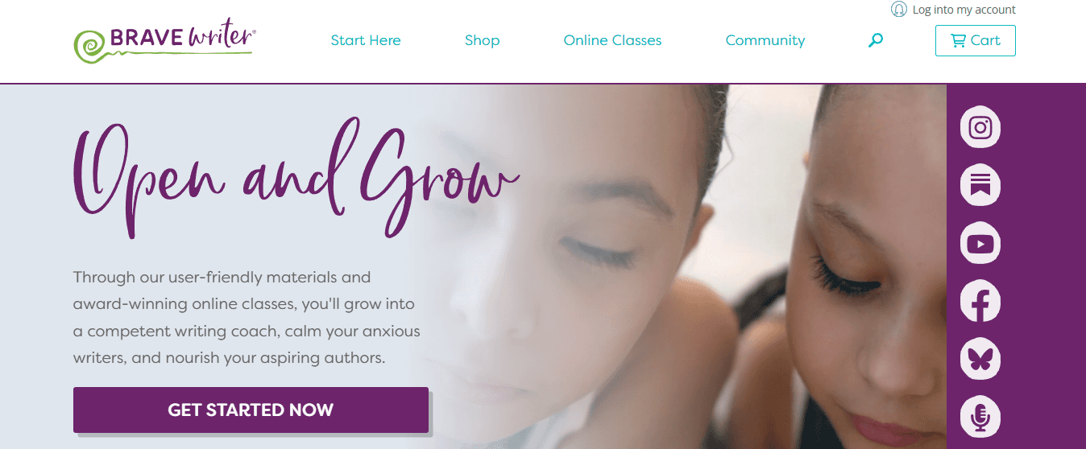This screenshot has height=449, width=1086.
Task: Visit the Facebook page icon
Action: (980, 301)
